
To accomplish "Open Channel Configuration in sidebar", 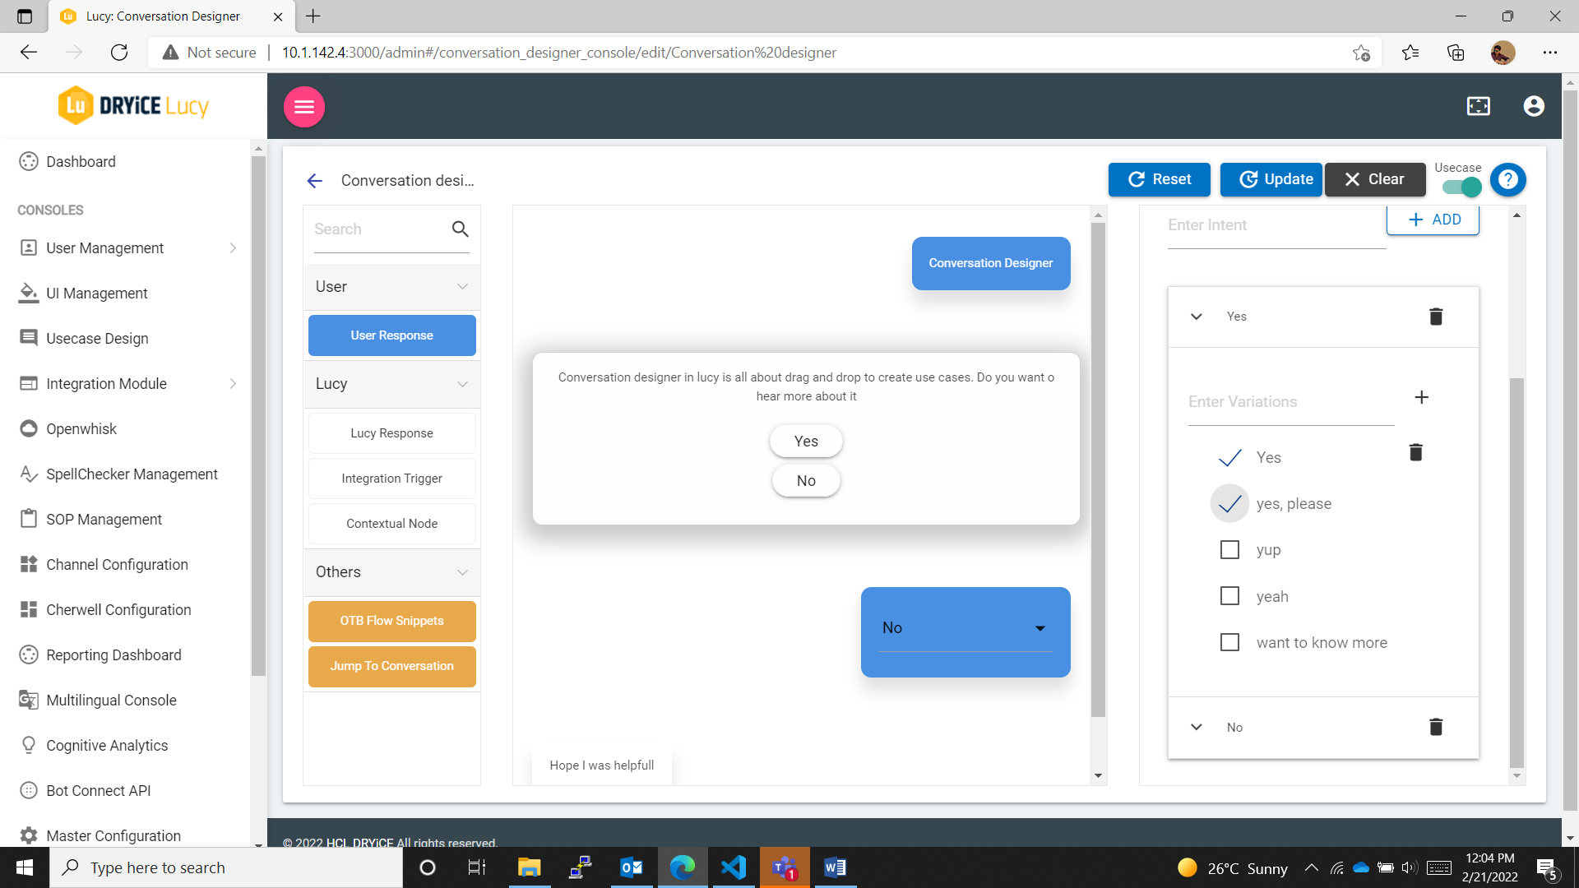I will [117, 565].
